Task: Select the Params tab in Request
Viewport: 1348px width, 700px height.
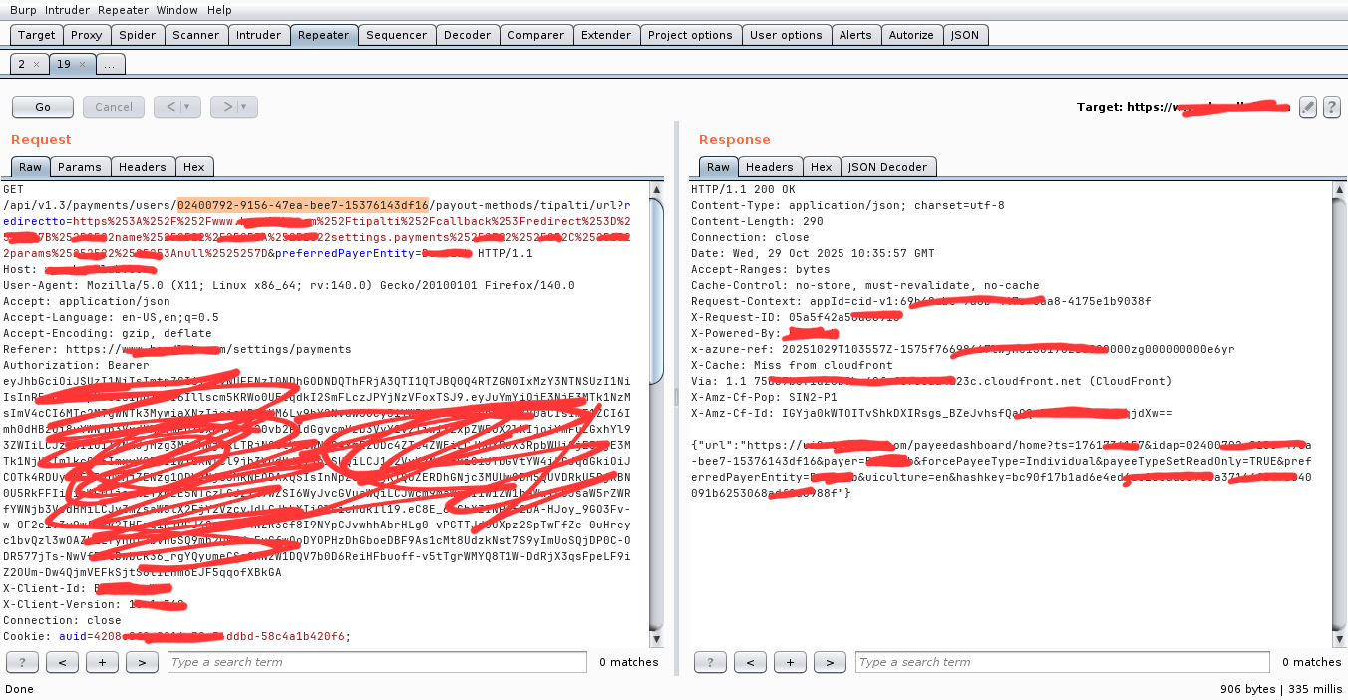Action: [79, 167]
